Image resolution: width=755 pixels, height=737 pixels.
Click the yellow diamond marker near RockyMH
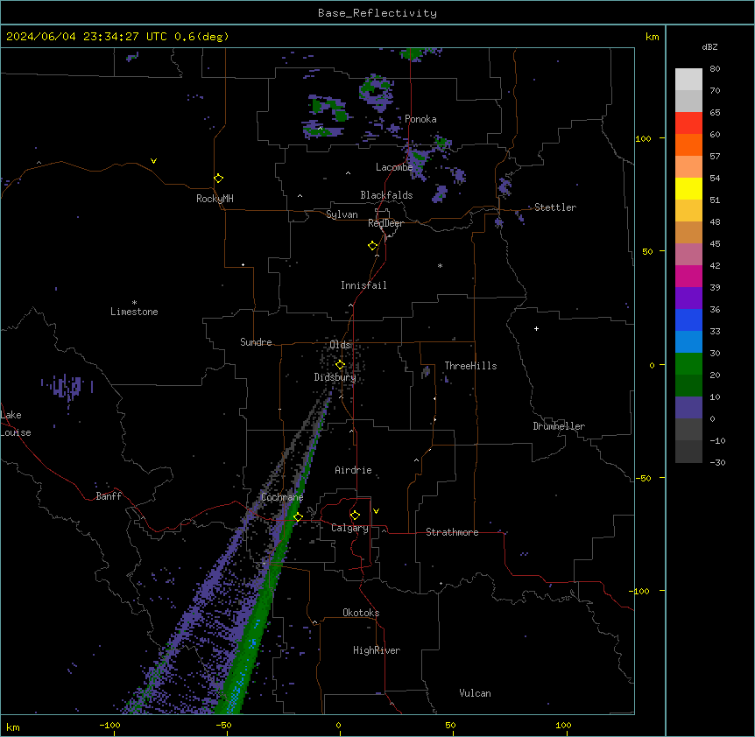click(x=218, y=179)
